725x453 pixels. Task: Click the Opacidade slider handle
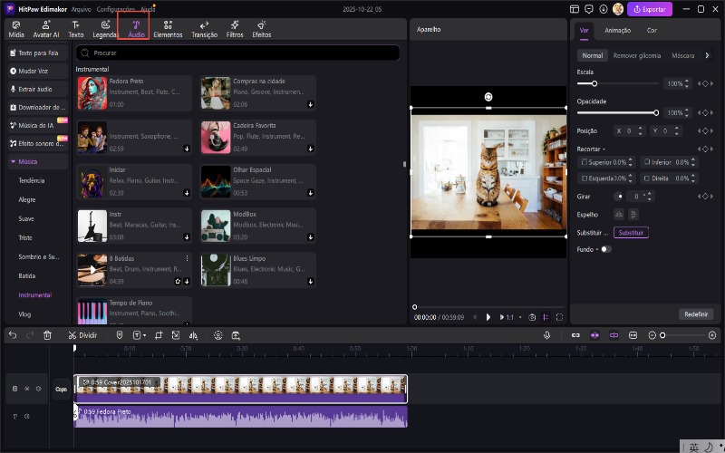pyautogui.click(x=655, y=112)
